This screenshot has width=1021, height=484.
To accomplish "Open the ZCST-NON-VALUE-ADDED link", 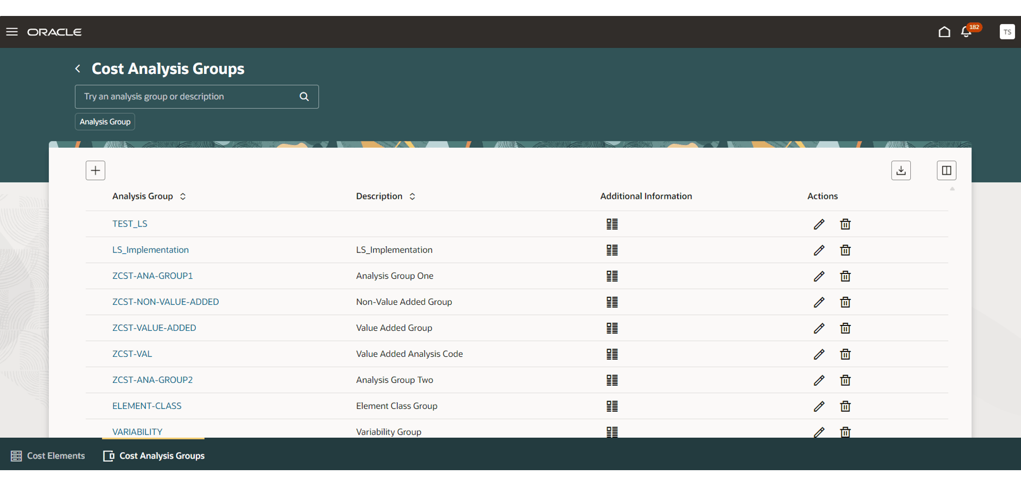I will (x=166, y=302).
